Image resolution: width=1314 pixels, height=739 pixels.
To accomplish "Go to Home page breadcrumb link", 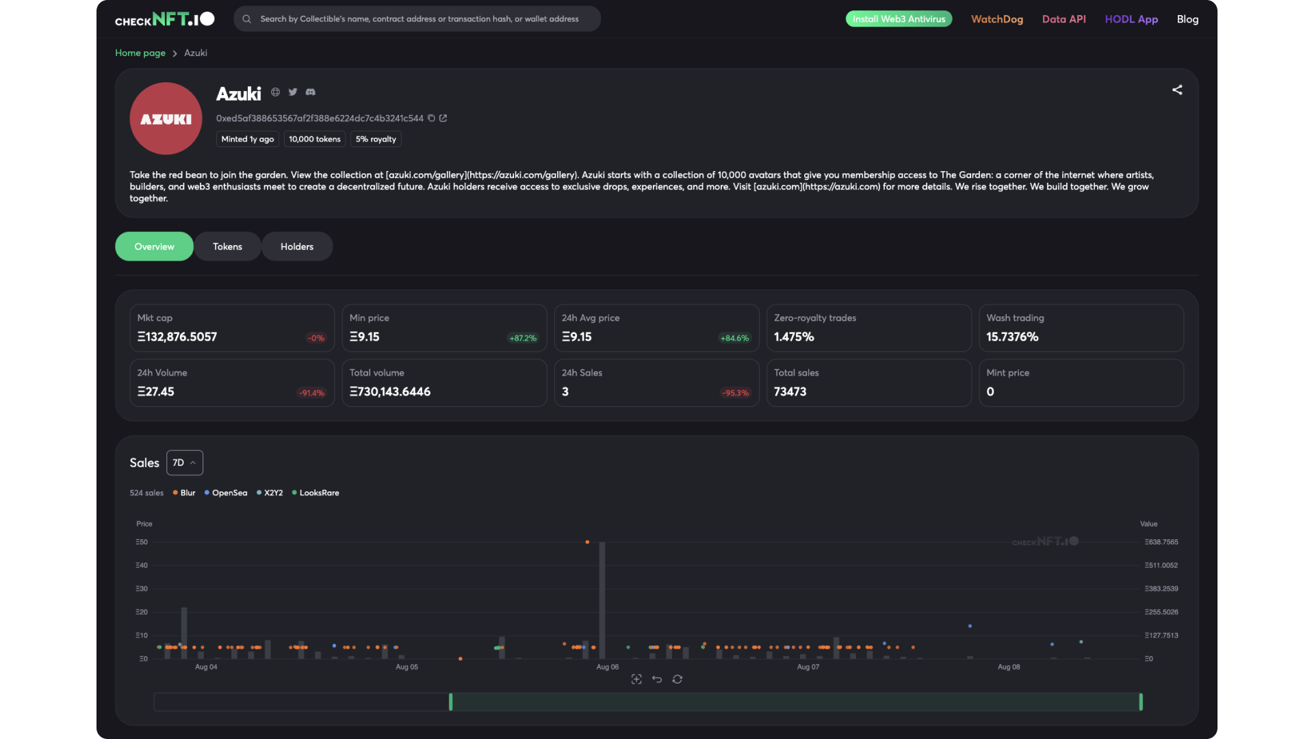I will click(140, 53).
